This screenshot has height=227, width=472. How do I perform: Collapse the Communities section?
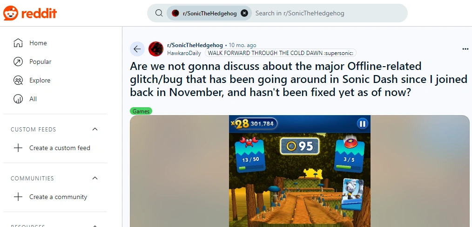[95, 178]
